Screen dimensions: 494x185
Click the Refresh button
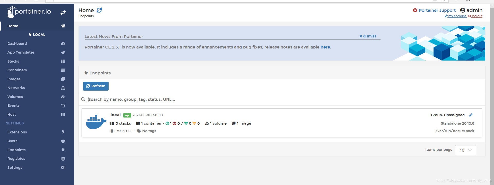pos(96,86)
